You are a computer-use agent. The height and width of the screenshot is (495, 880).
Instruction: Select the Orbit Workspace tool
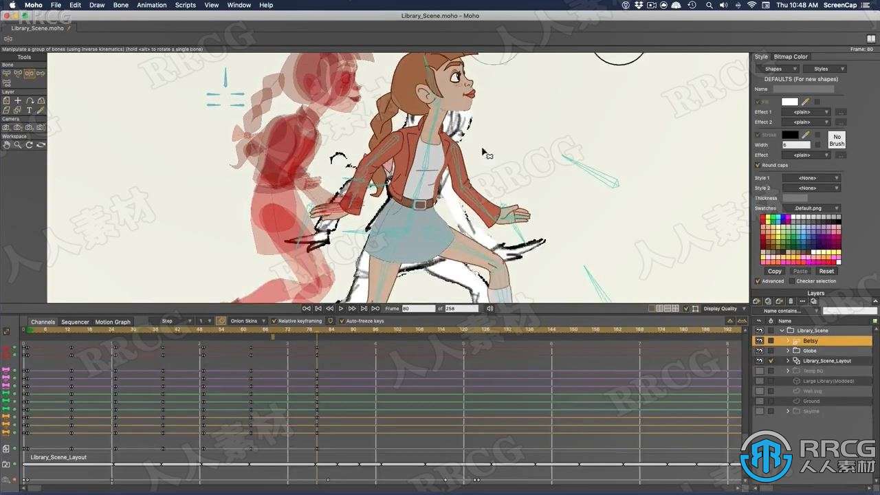click(41, 144)
